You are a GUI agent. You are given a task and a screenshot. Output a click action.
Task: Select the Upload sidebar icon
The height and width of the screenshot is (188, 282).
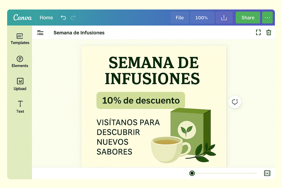(20, 84)
